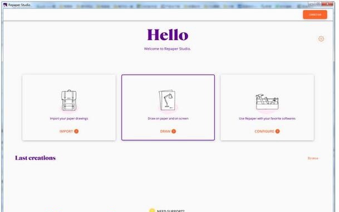Viewport: 339px width, 212px height.
Task: Click the arrow icon next to DRAW
Action: 174,131
